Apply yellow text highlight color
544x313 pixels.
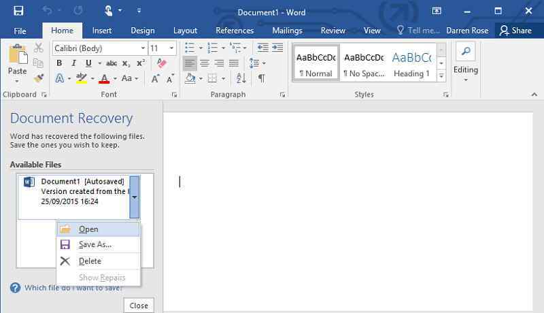[x=82, y=78]
